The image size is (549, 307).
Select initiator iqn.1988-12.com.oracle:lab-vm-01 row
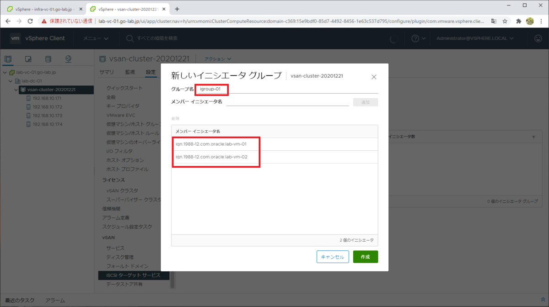(x=274, y=144)
